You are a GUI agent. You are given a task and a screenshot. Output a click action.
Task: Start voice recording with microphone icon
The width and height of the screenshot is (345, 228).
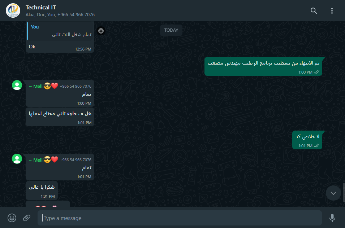click(x=332, y=218)
